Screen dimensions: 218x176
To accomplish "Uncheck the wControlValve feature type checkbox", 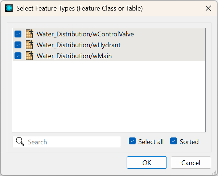I will pos(18,34).
